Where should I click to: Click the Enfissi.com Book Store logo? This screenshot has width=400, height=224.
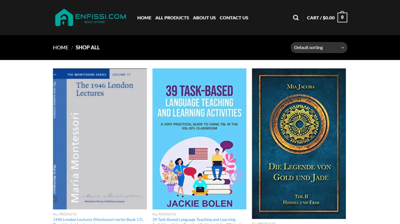click(91, 18)
